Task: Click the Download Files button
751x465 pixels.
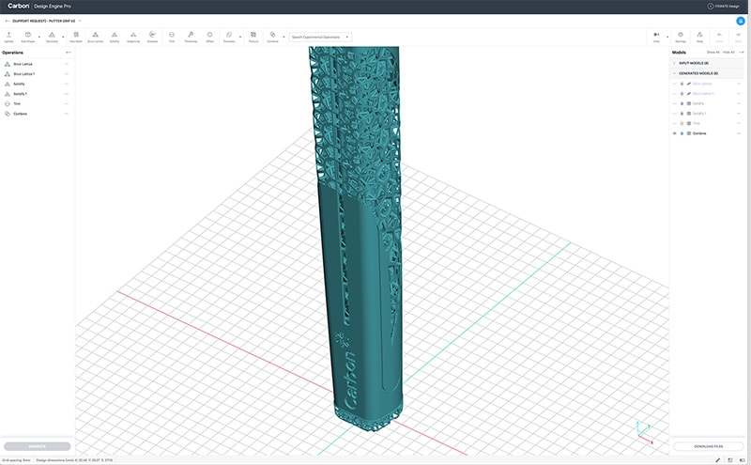Action: pyautogui.click(x=709, y=446)
